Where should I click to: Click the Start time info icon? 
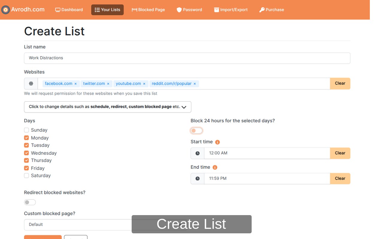click(218, 142)
